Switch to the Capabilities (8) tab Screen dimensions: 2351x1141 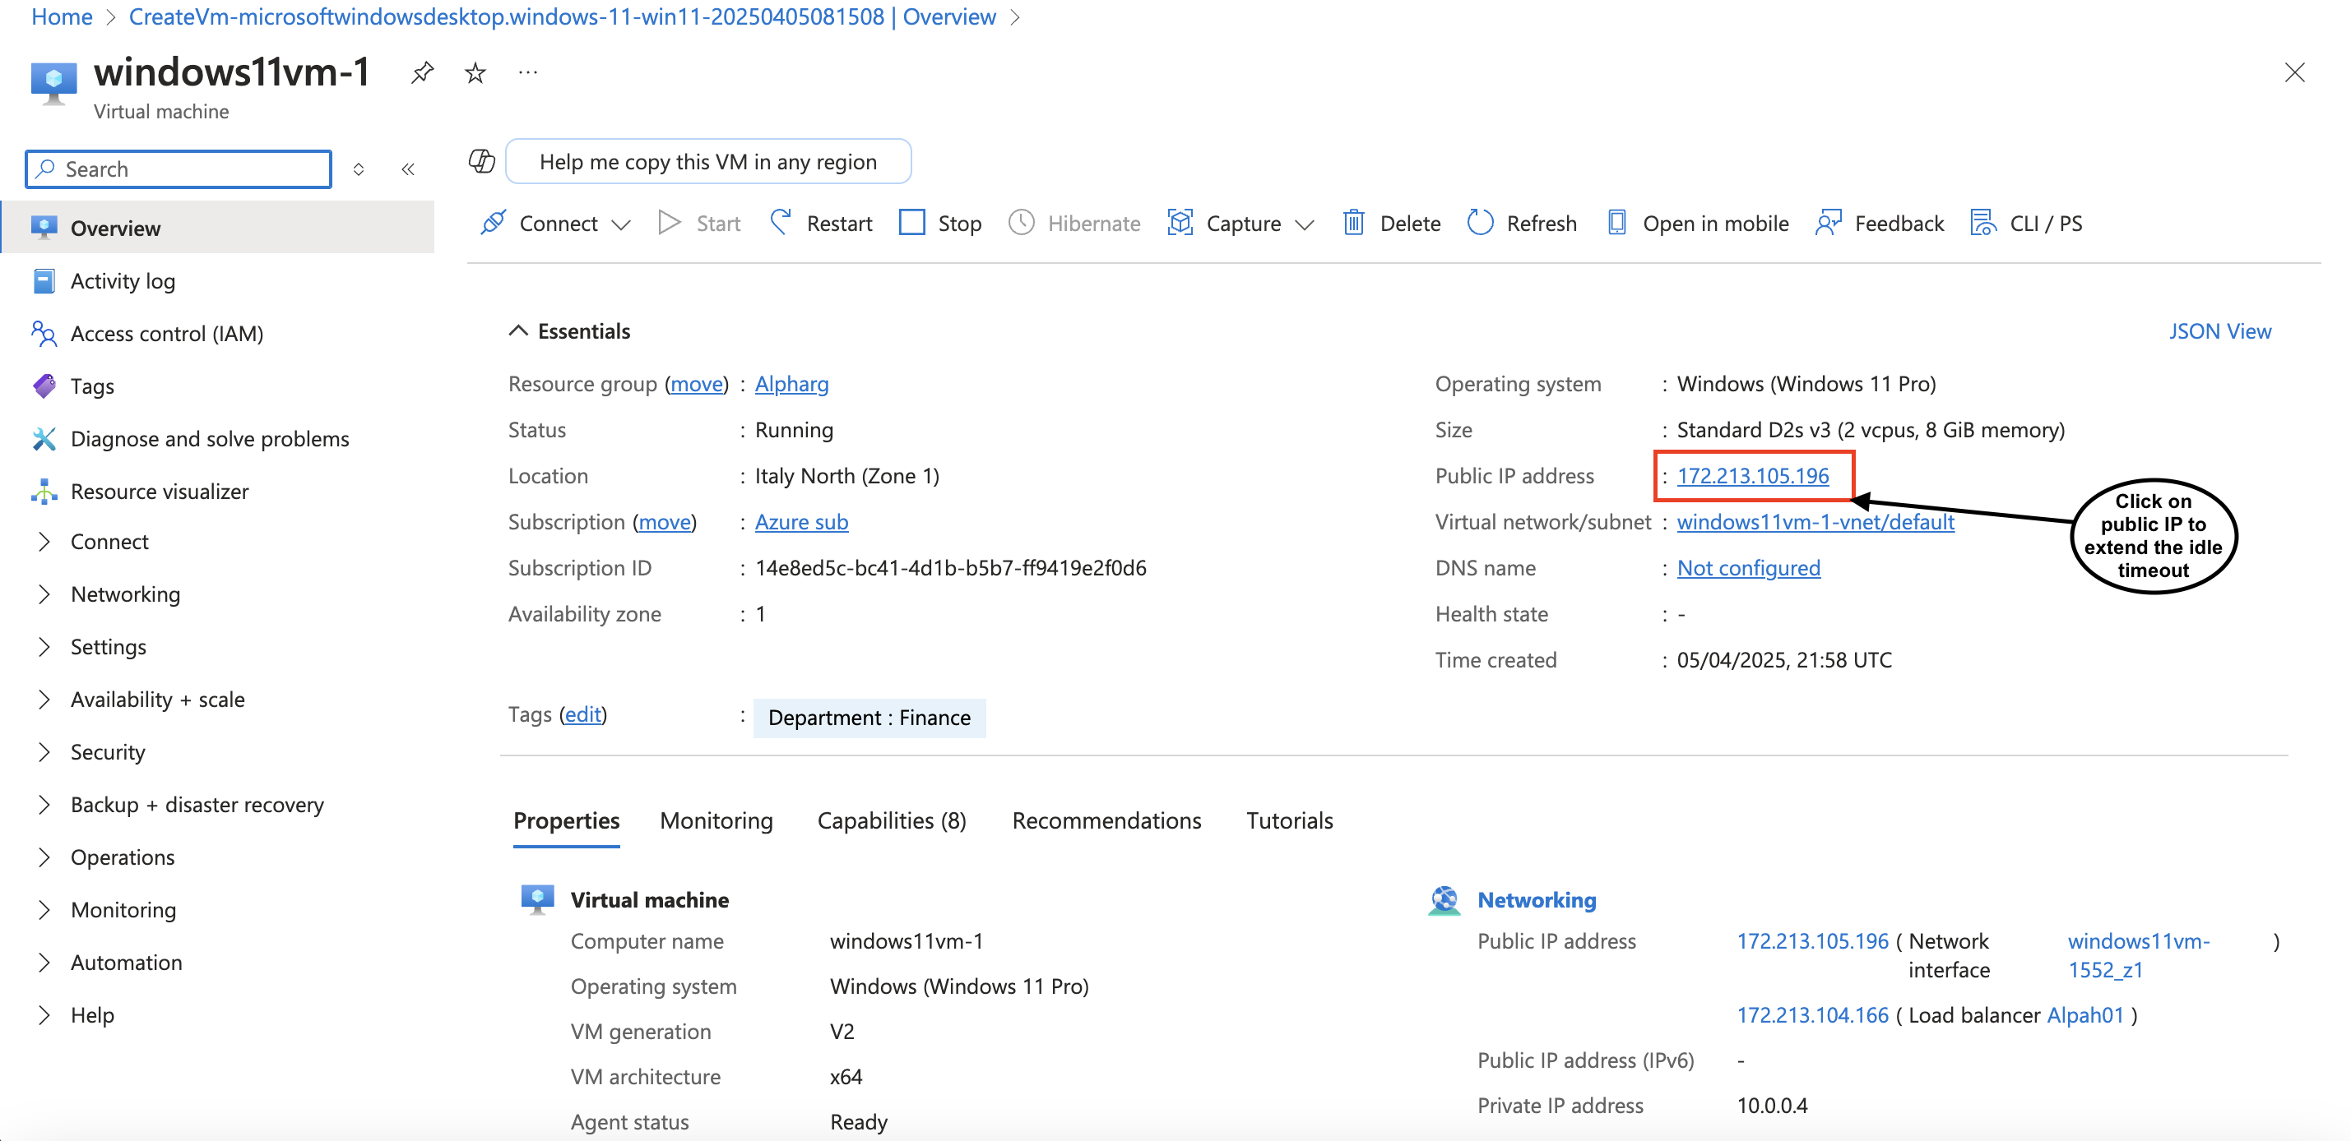point(892,821)
